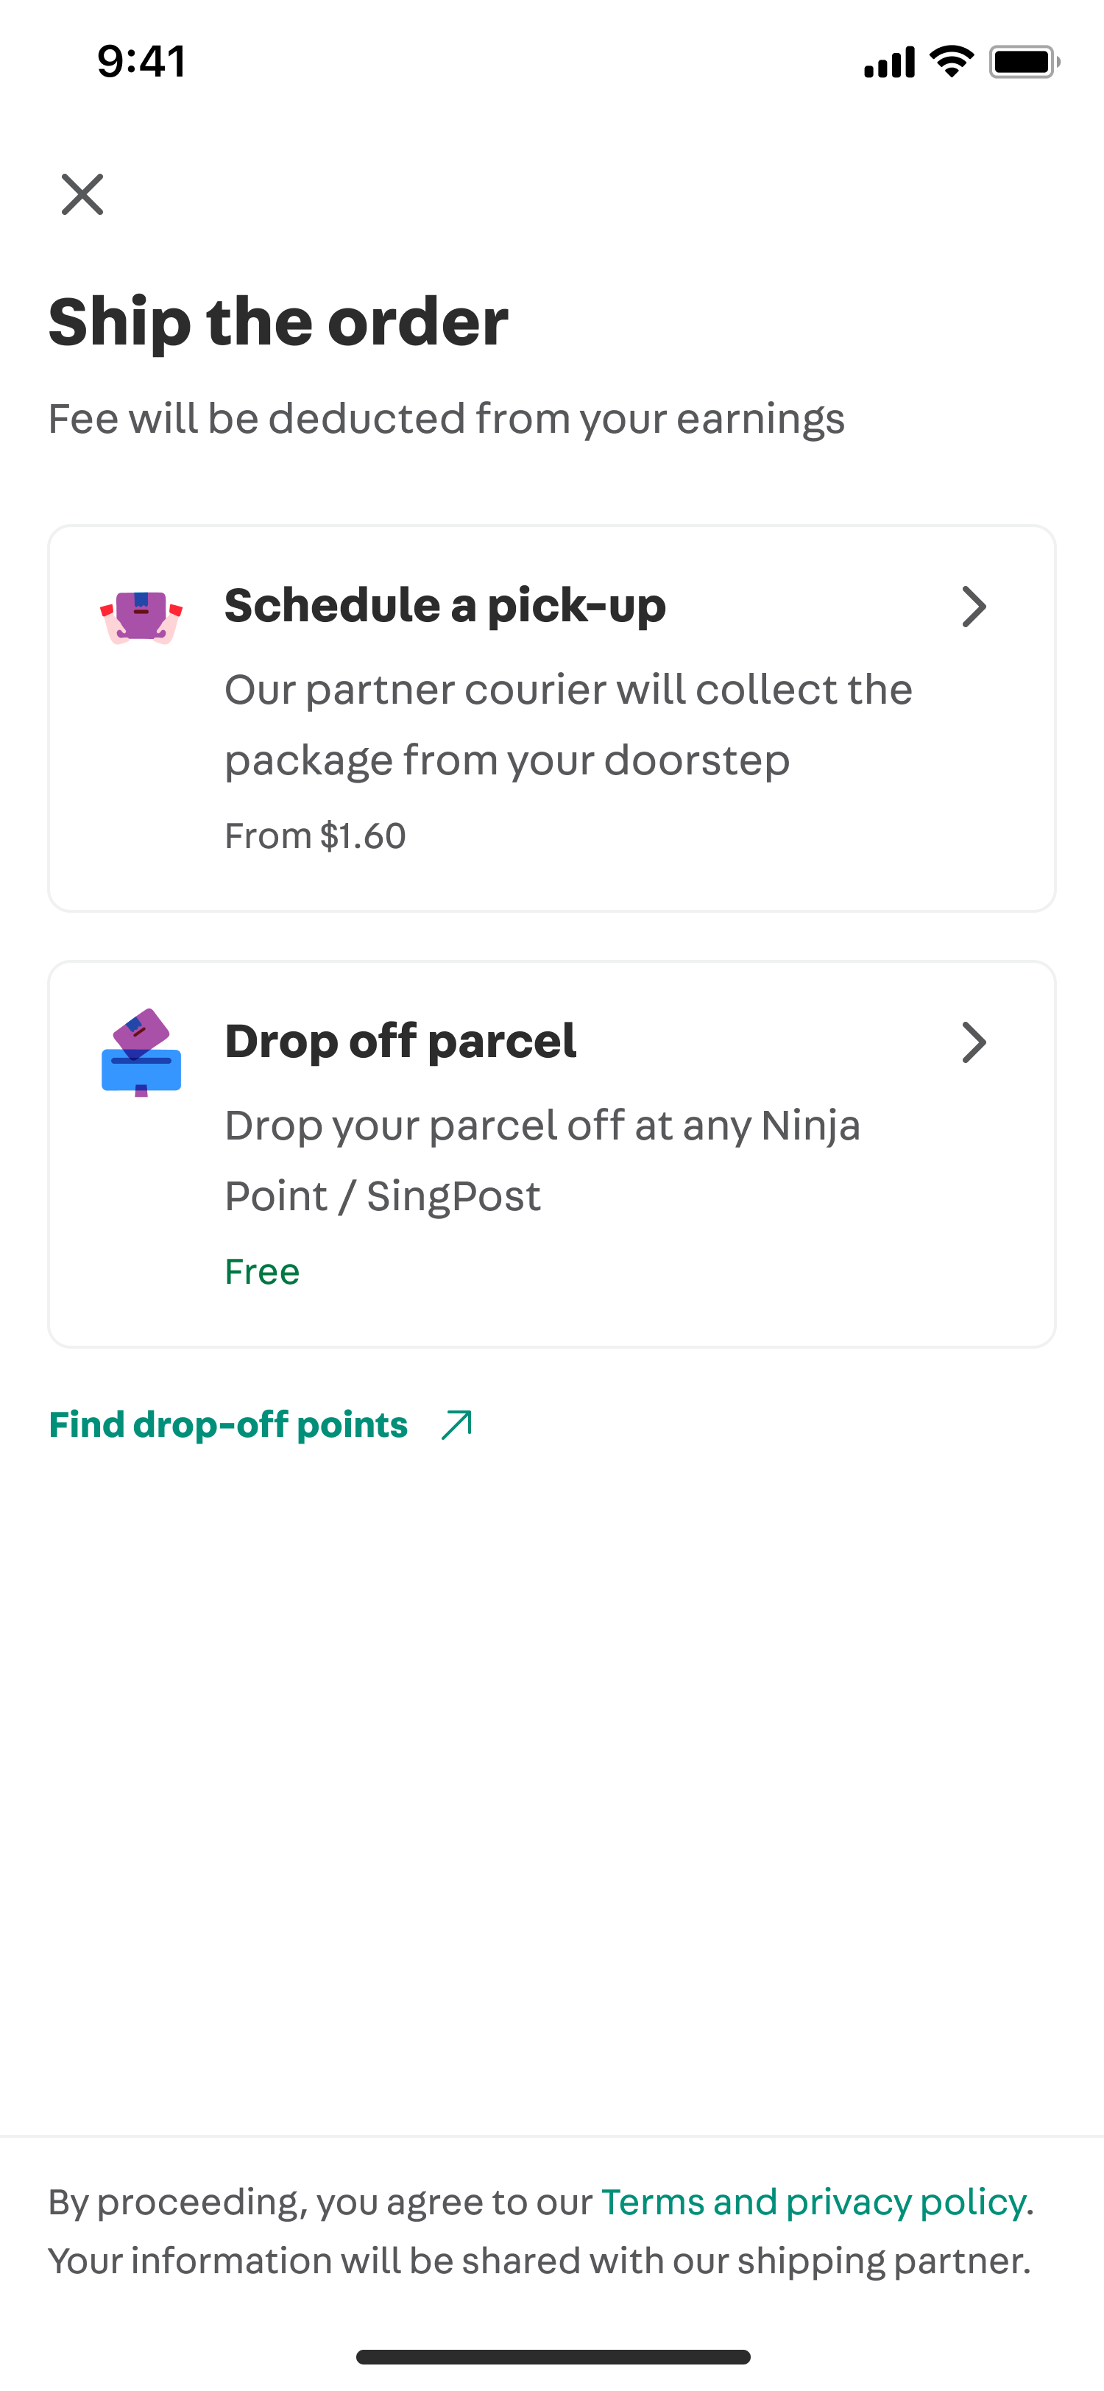The image size is (1104, 2391).
Task: Tap the battery icon in status bar
Action: click(x=1025, y=62)
